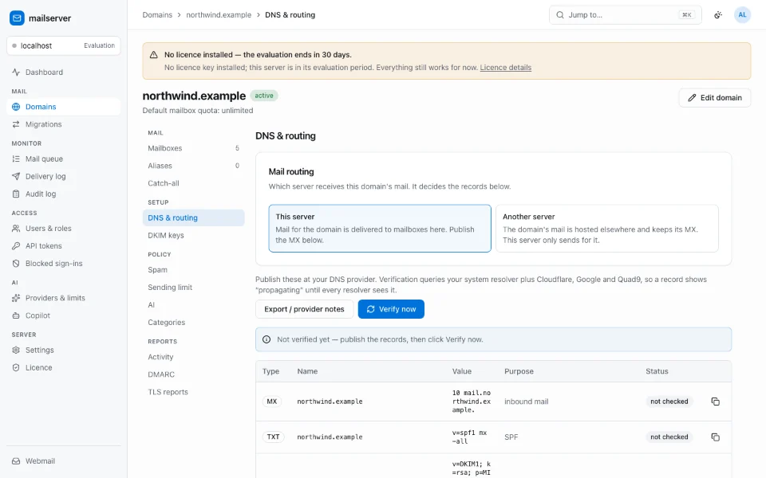Open the Spam policy section
Image resolution: width=766 pixels, height=478 pixels.
coord(193,270)
